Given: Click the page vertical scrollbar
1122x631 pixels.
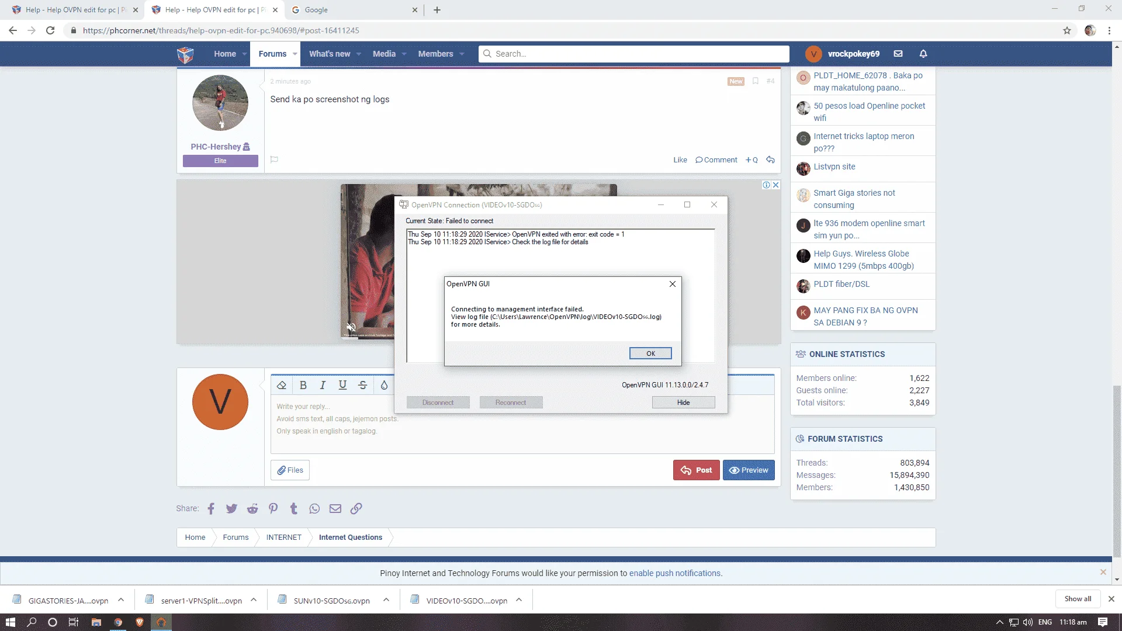Looking at the screenshot, I should click(1117, 470).
